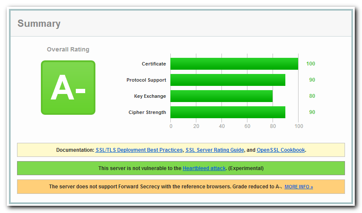Click the A- overall rating badge

click(x=68, y=88)
